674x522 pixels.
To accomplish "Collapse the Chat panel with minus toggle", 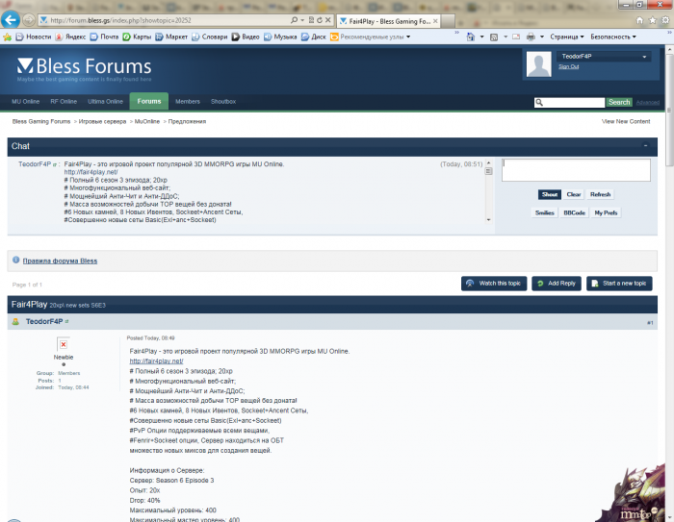I will click(645, 146).
